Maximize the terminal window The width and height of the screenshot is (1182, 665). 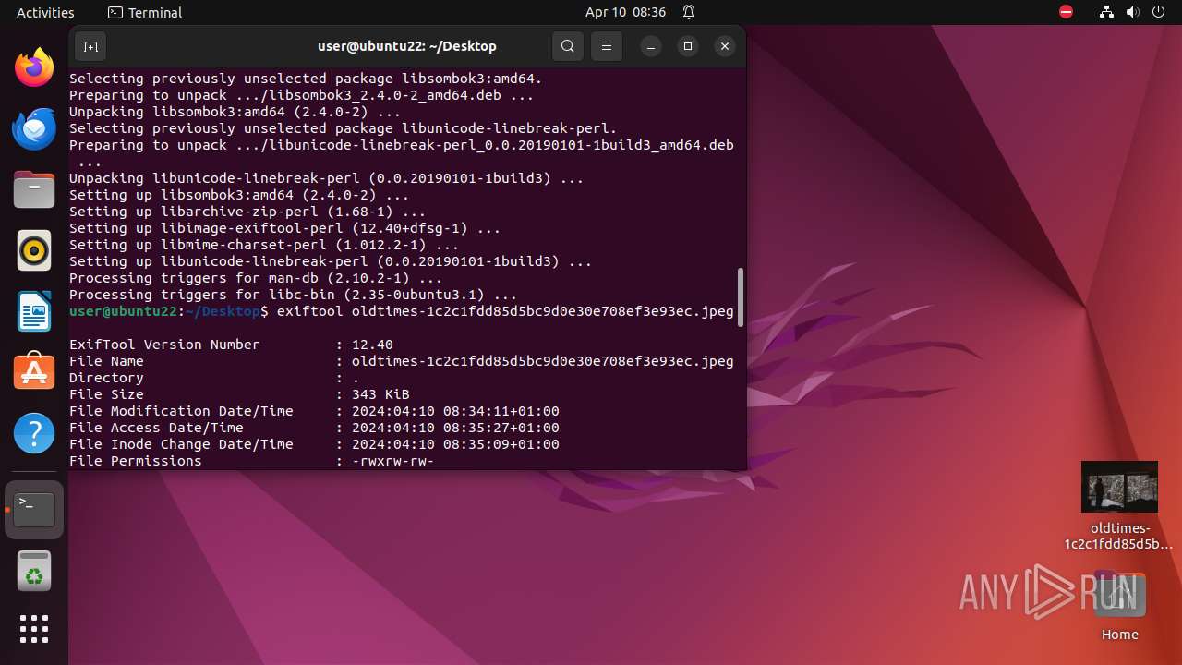point(688,46)
